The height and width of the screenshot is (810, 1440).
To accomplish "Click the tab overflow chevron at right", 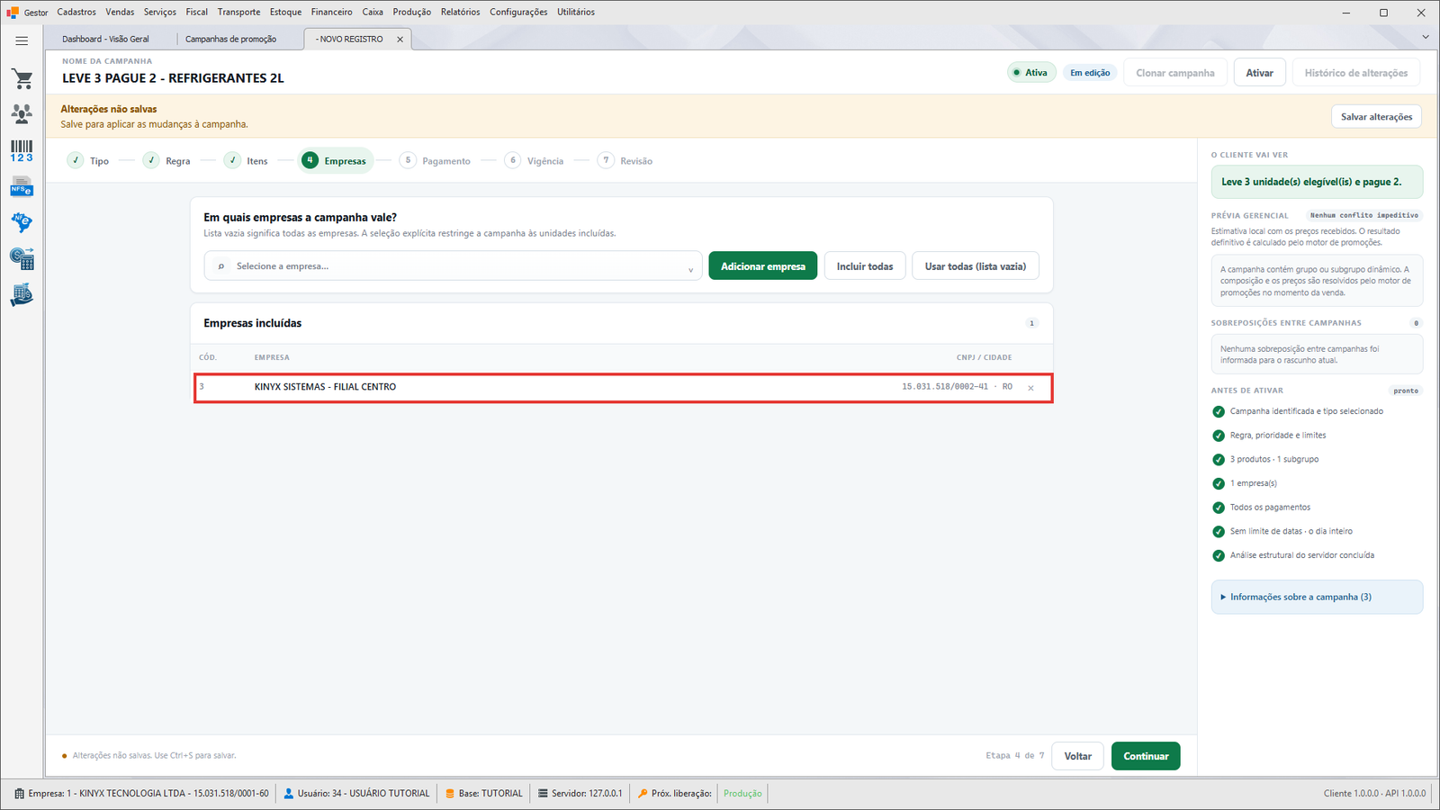I will 1425,37.
